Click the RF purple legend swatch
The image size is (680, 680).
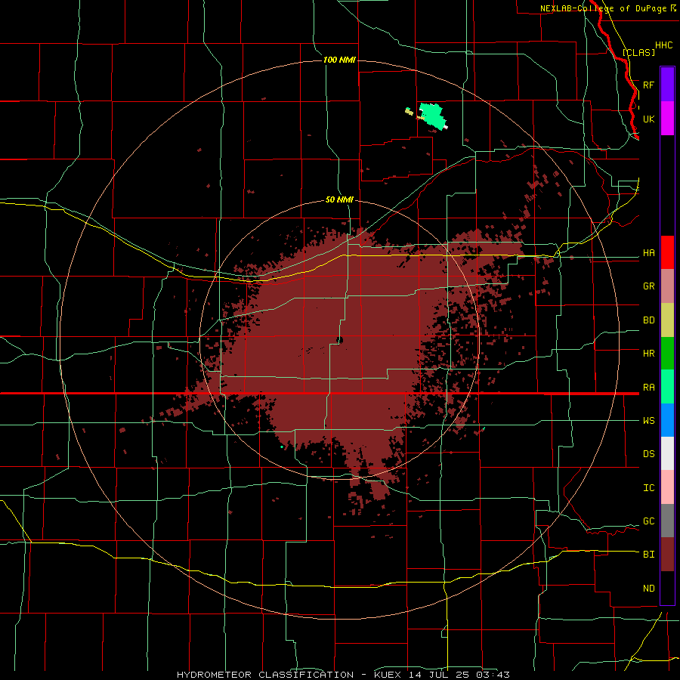(667, 85)
